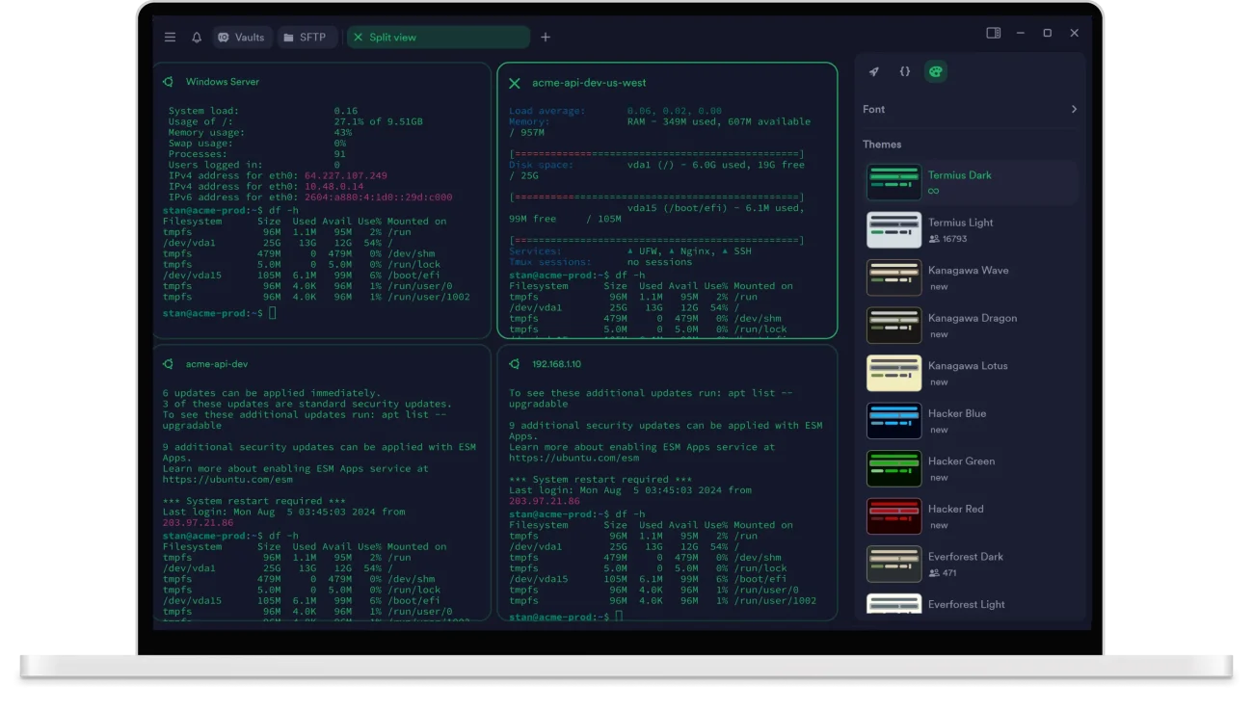Click the 192.168.1.10 pane host icon
The image size is (1253, 710).
[x=515, y=364]
